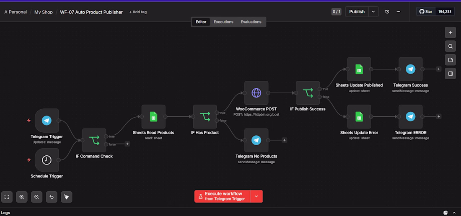The width and height of the screenshot is (461, 216).
Task: Open workflow version history
Action: [387, 12]
